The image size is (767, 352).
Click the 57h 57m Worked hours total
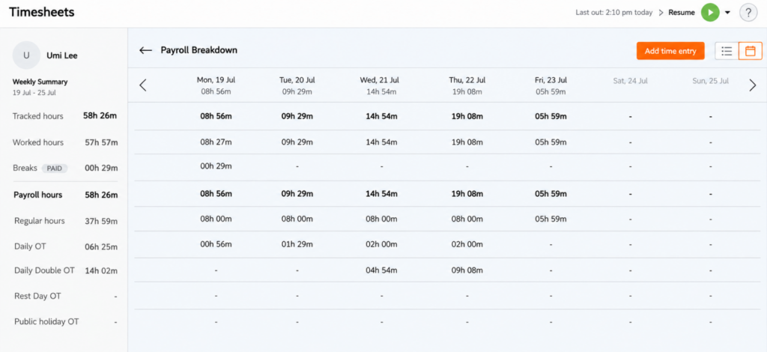tap(101, 143)
